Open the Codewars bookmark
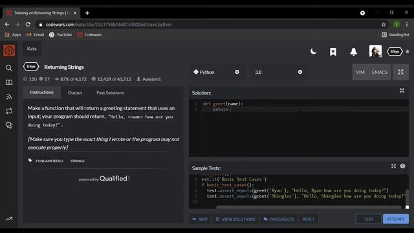The height and width of the screenshot is (233, 414). coord(89,34)
